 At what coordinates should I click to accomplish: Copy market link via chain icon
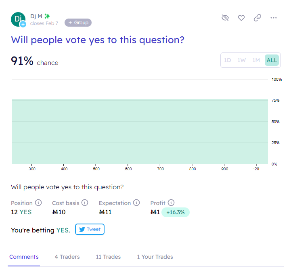point(257,18)
